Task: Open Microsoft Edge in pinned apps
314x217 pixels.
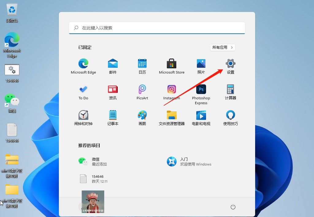Action: pos(83,67)
